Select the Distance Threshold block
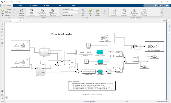171x103 pixels. click(100, 52)
